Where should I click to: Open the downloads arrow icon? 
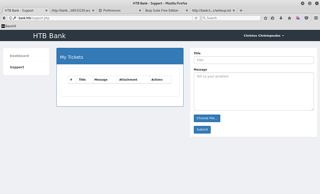[x=281, y=18]
